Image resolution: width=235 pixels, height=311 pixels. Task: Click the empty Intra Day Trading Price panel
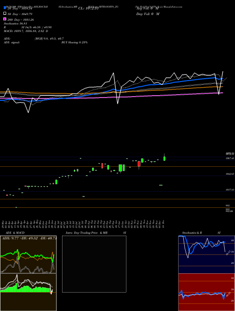tap(94, 264)
